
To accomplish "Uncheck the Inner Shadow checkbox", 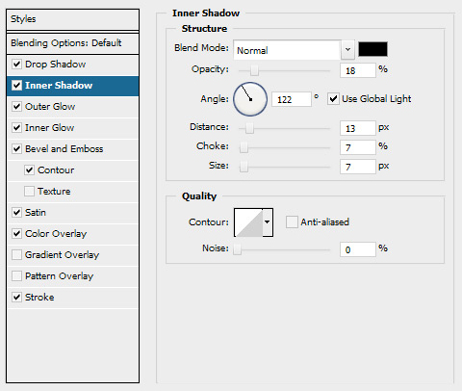I will (x=16, y=86).
